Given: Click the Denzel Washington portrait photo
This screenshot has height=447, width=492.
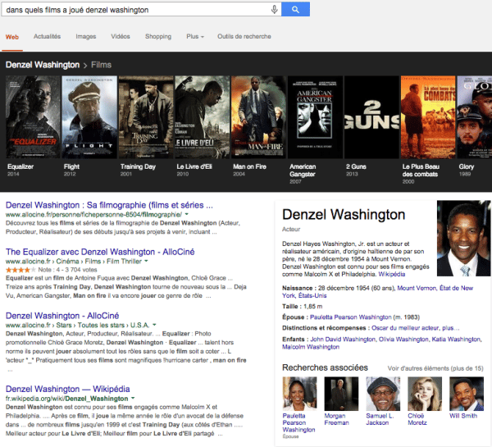Looking at the screenshot, I should coord(463,238).
